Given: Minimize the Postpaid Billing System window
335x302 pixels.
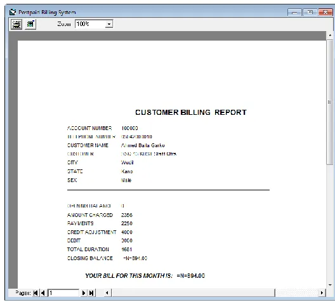Looking at the screenshot, I should pos(294,13).
